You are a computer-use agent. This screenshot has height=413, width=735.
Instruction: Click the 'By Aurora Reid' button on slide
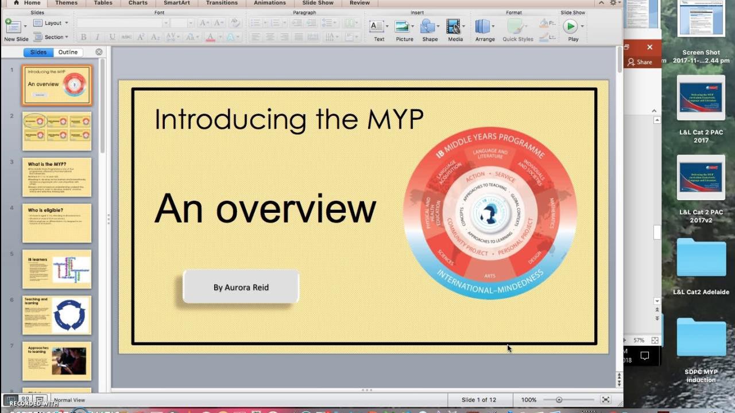[241, 287]
